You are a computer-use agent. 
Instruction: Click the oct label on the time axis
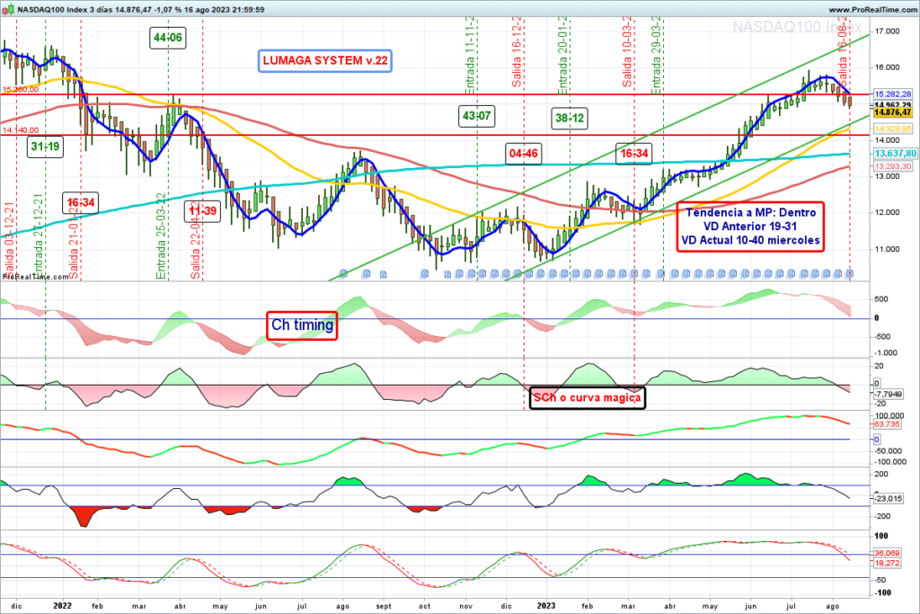coord(425,607)
